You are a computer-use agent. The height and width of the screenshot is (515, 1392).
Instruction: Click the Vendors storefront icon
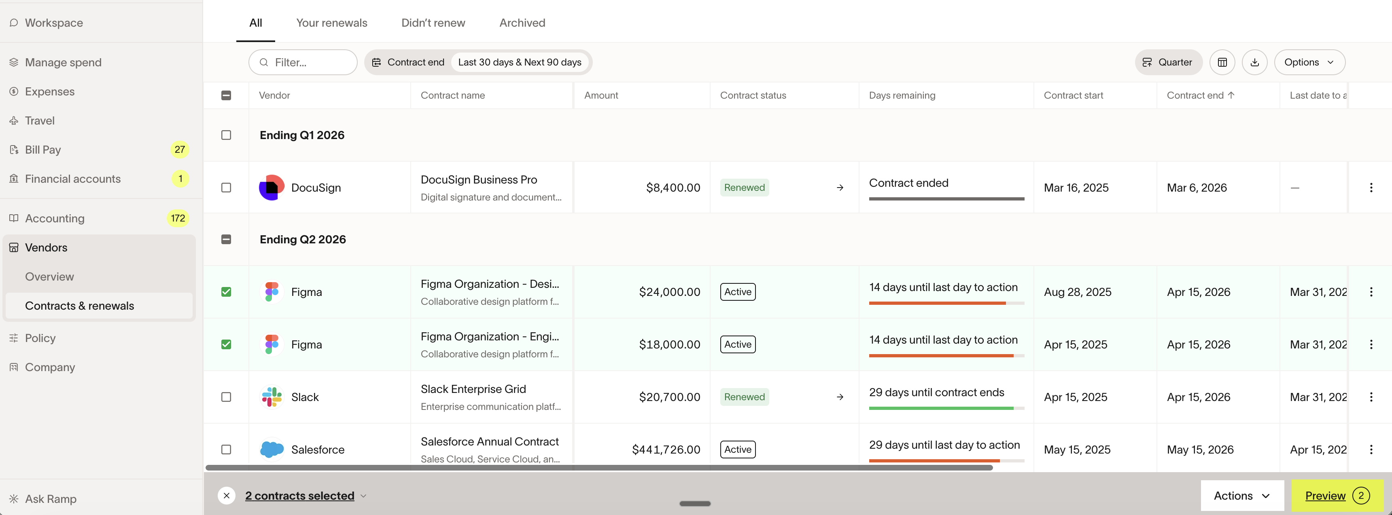click(14, 248)
